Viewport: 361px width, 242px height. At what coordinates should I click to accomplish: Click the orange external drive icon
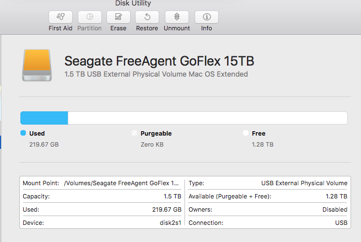[x=38, y=66]
